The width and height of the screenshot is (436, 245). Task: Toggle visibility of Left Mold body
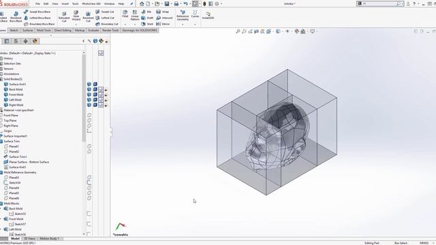(x=89, y=100)
